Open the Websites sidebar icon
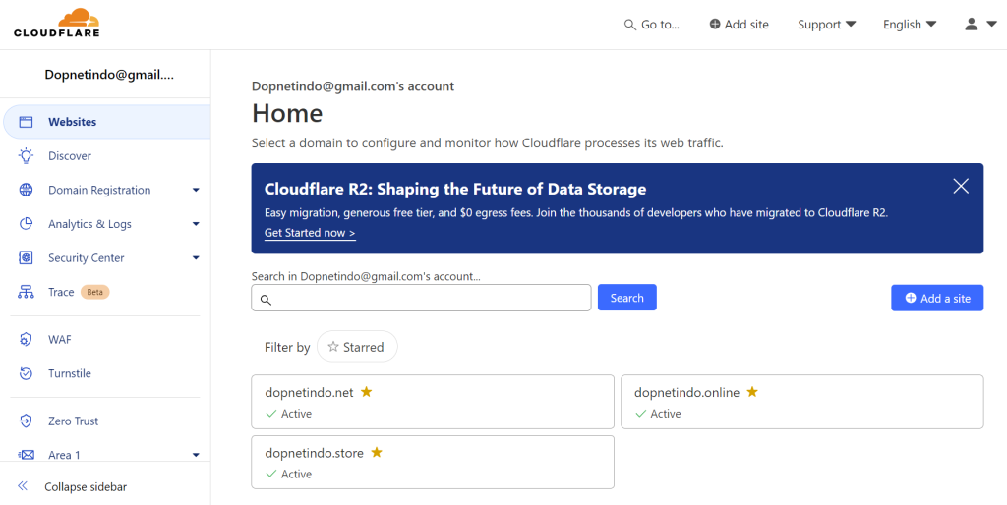This screenshot has width=1007, height=505. [26, 122]
